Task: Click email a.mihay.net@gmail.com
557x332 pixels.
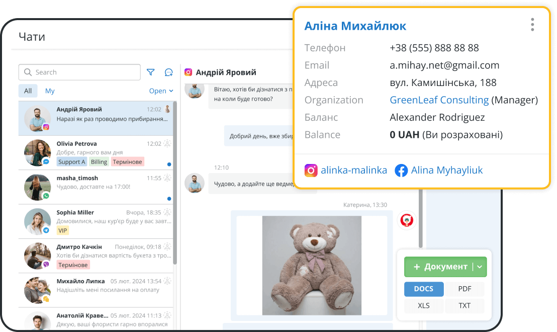Action: pos(444,65)
